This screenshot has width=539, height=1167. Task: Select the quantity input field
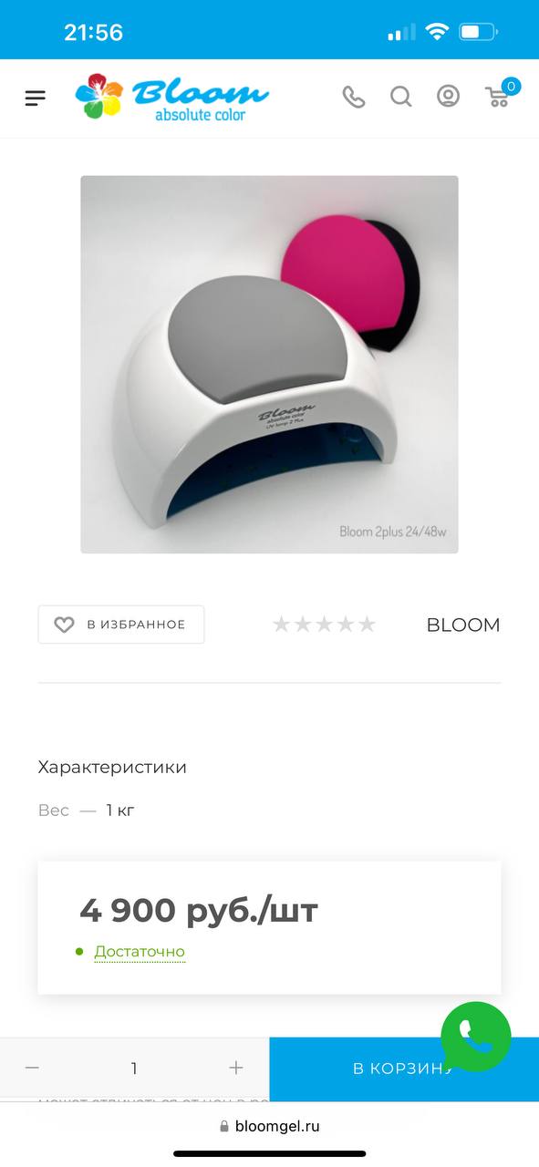pyautogui.click(x=134, y=1068)
